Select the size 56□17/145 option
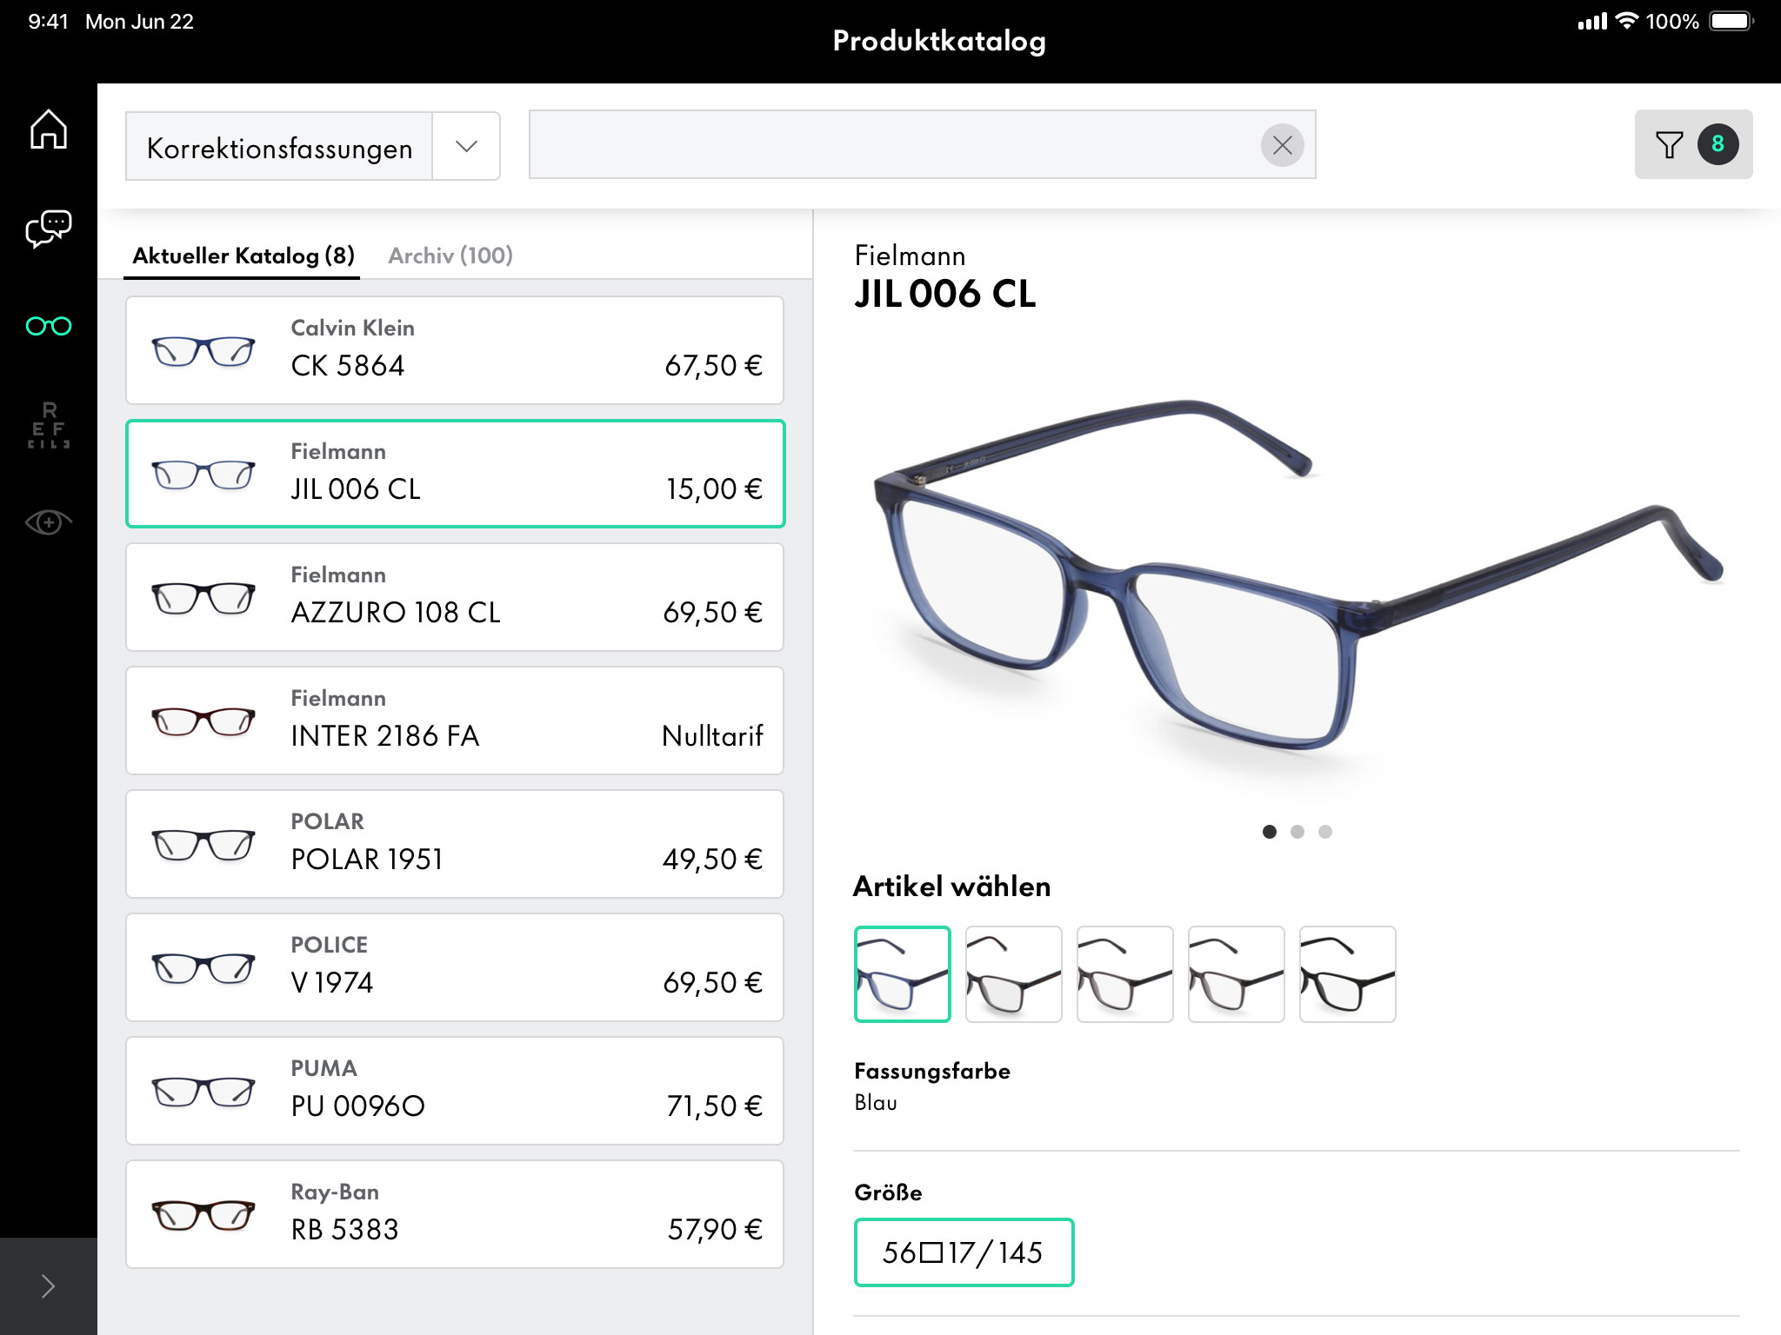Image resolution: width=1781 pixels, height=1335 pixels. point(964,1252)
